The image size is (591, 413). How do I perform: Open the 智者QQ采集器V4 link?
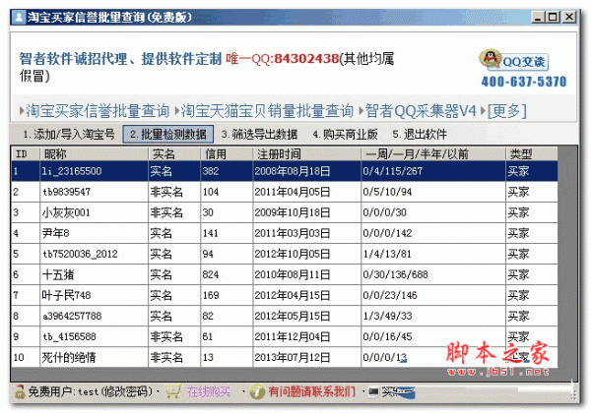421,111
